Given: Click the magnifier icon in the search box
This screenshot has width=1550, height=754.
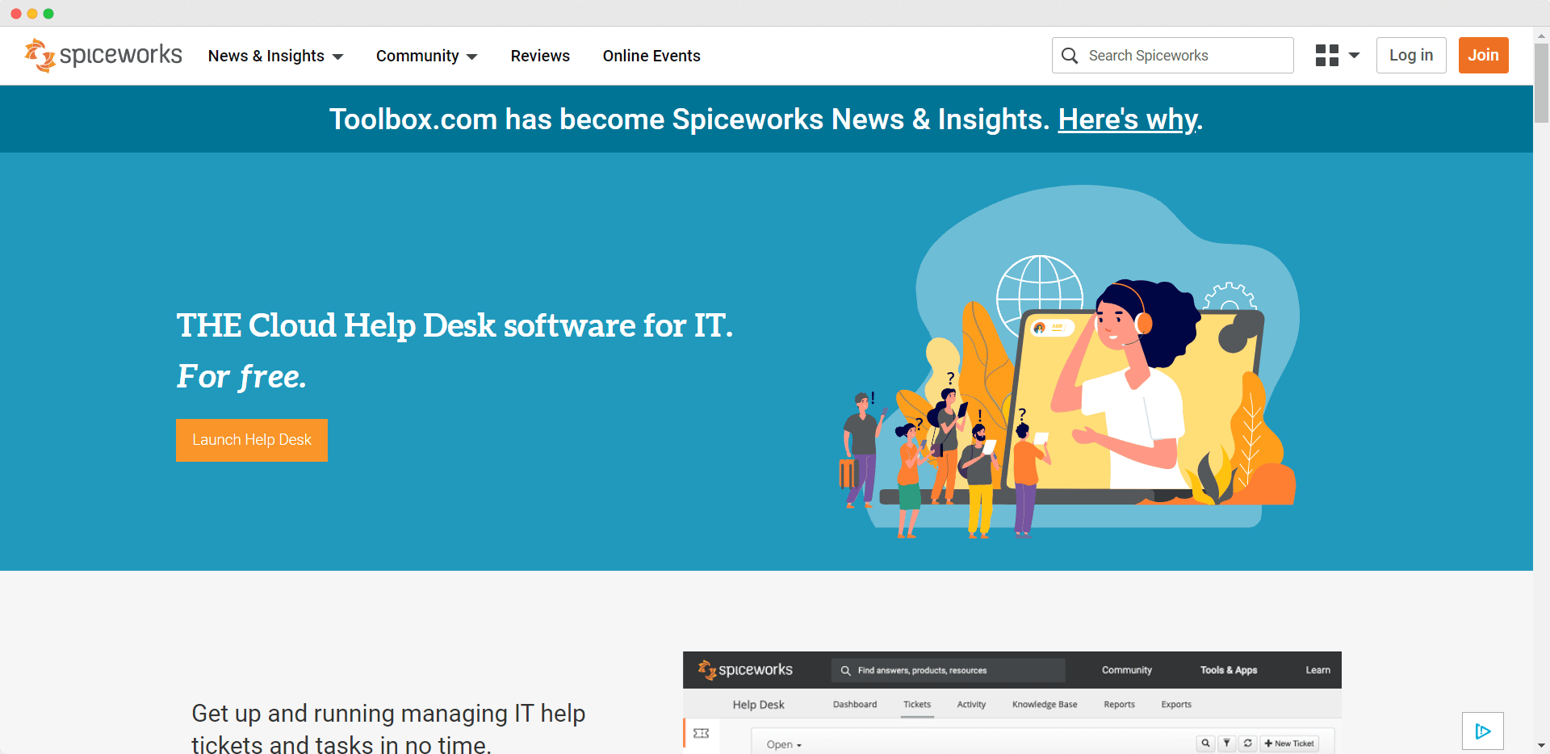Looking at the screenshot, I should click(1070, 56).
